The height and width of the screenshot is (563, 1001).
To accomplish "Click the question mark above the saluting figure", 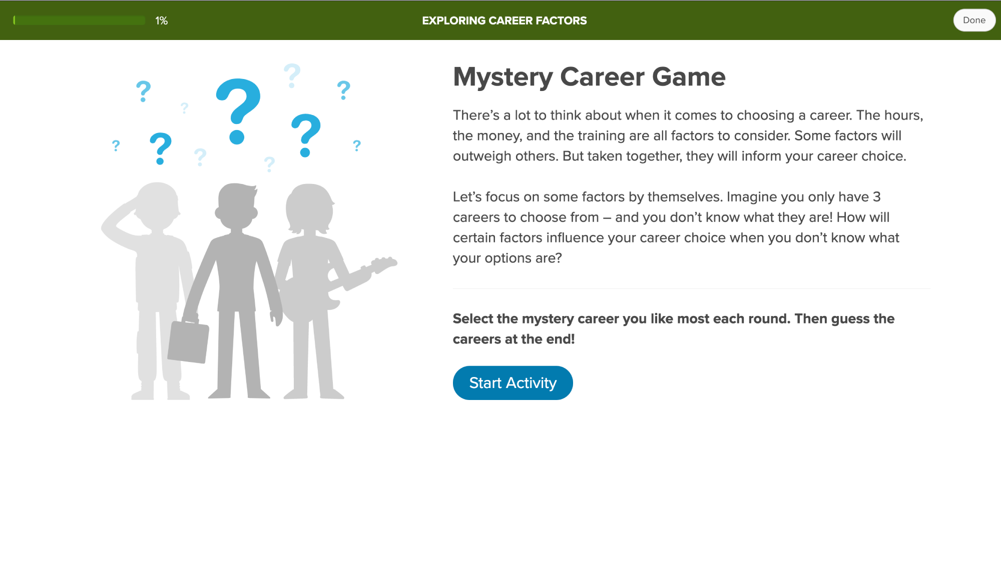I will click(161, 148).
